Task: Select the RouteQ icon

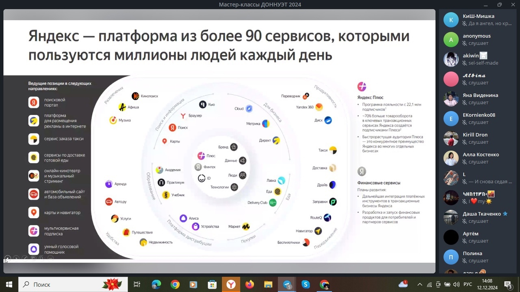Action: coord(327,218)
